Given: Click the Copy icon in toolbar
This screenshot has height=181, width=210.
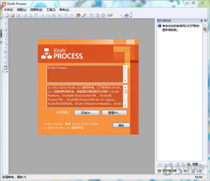Looking at the screenshot, I should point(48,15).
